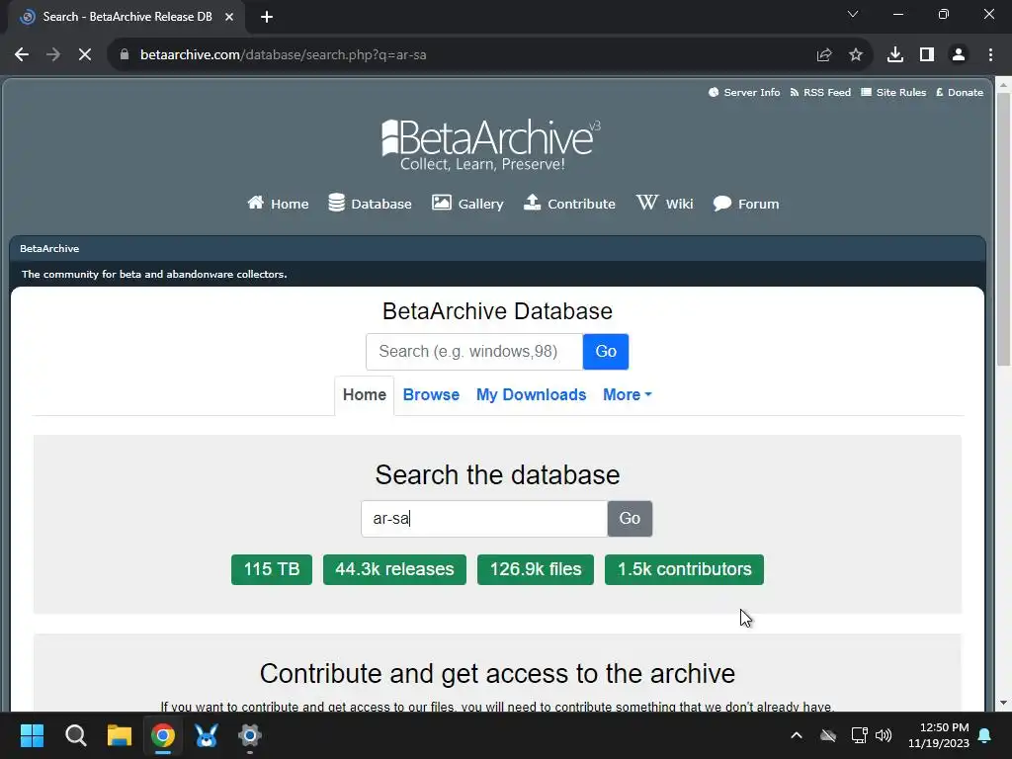Image resolution: width=1012 pixels, height=759 pixels.
Task: Open the notification bell icon
Action: (985, 735)
